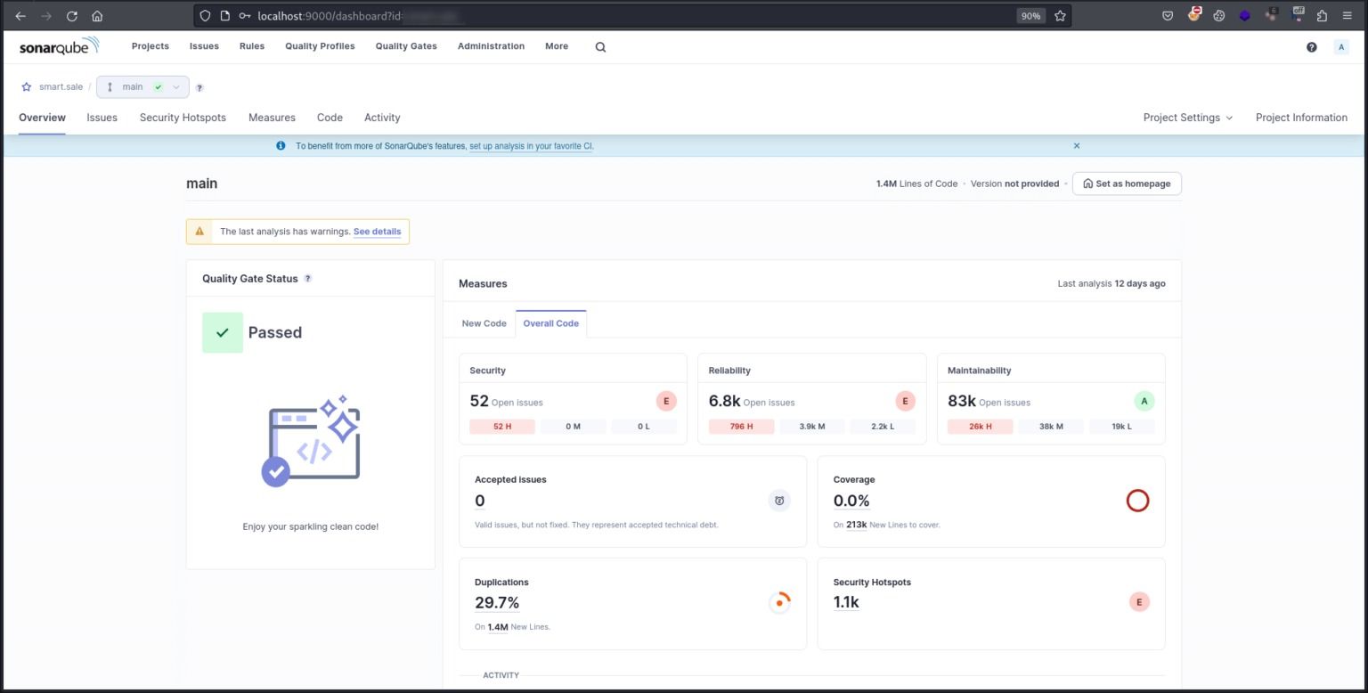1368x693 pixels.
Task: Open the set up analysis CI link
Action: 531,146
